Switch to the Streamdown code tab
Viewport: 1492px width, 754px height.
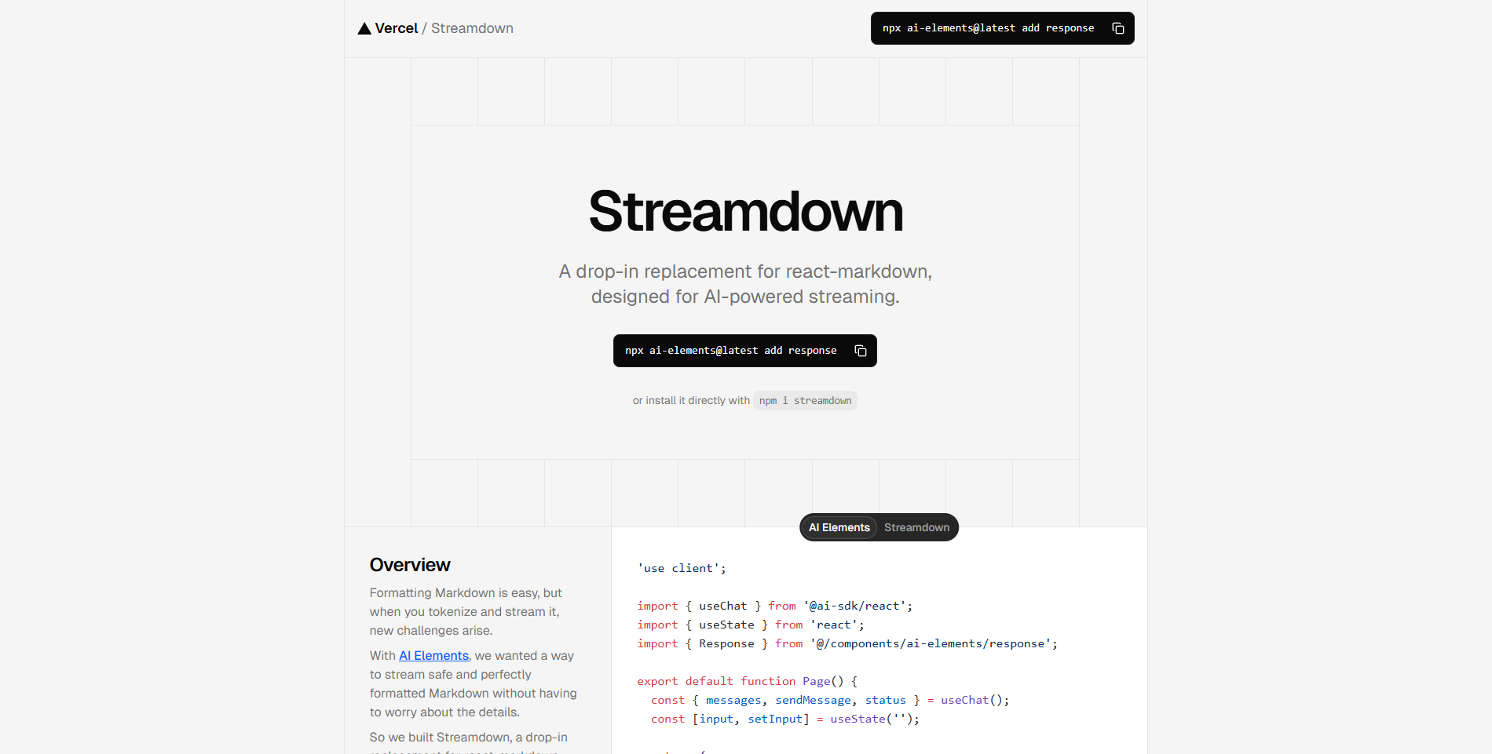click(916, 527)
